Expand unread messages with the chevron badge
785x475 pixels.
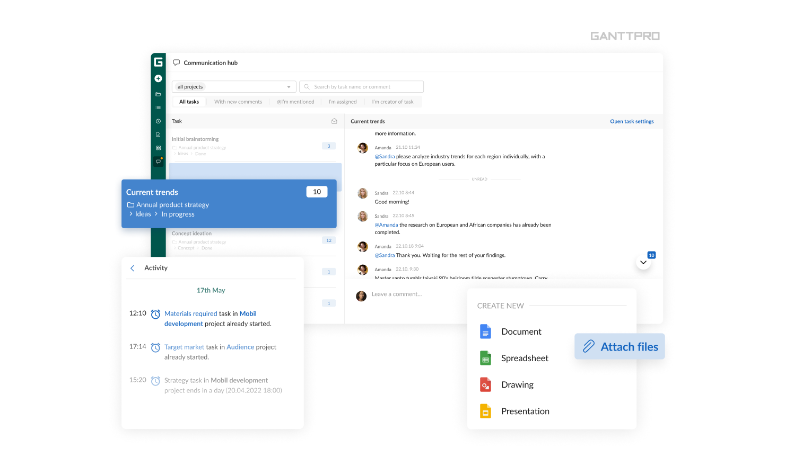tap(643, 261)
